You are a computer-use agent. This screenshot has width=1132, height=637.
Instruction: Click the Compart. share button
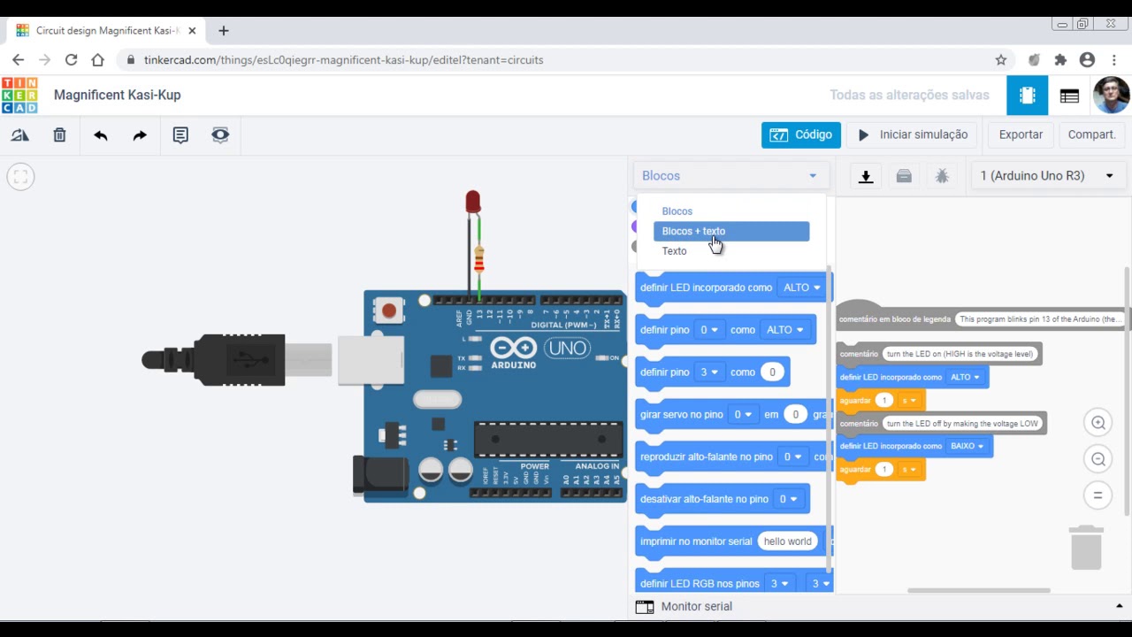1091,134
